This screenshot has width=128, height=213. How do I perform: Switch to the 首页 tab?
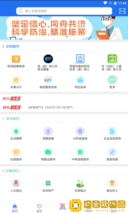pos(15,208)
